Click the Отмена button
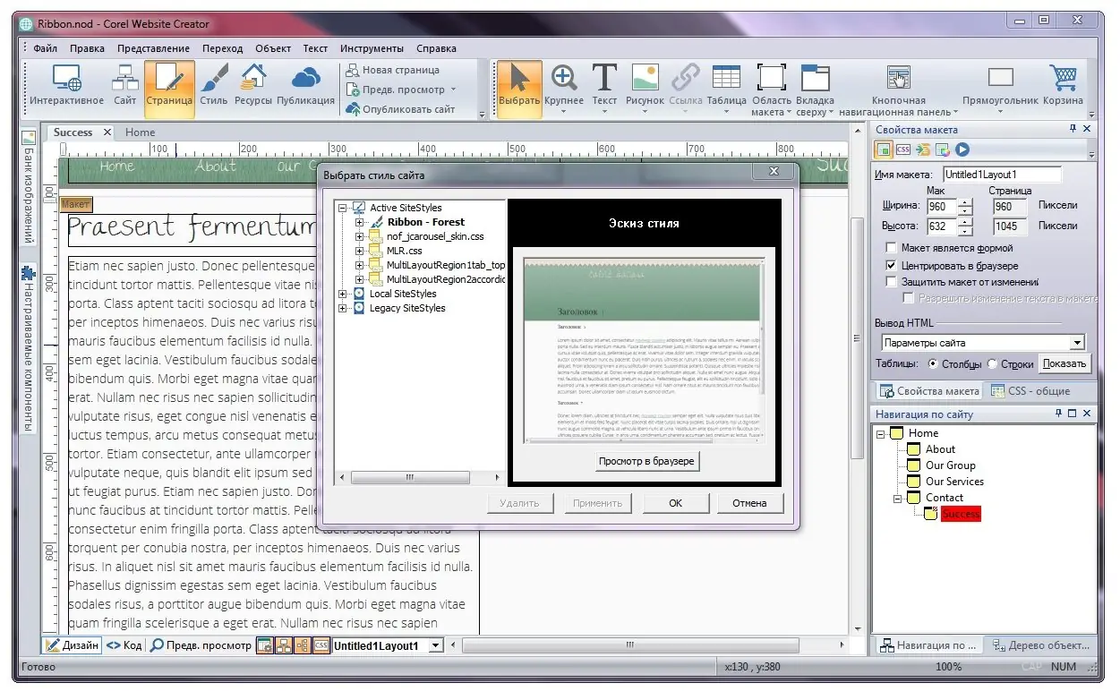The width and height of the screenshot is (1120, 700). (x=749, y=503)
